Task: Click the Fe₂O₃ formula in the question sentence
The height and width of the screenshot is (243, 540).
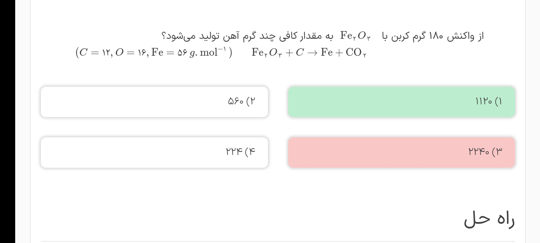Action: (355, 36)
